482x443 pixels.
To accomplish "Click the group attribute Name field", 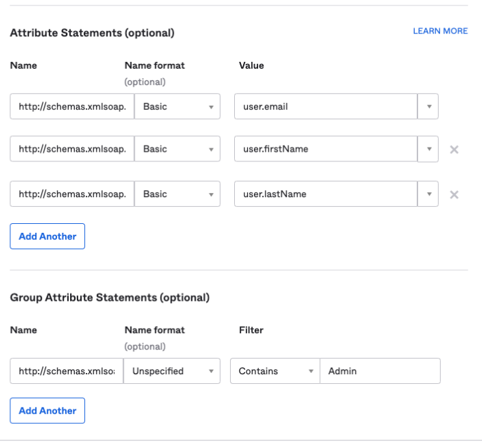I will (67, 371).
